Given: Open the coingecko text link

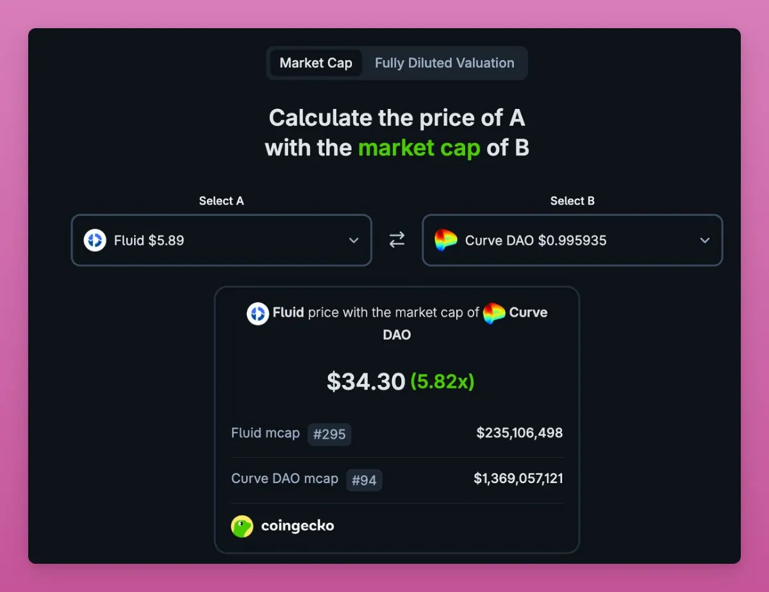Looking at the screenshot, I should (x=297, y=527).
